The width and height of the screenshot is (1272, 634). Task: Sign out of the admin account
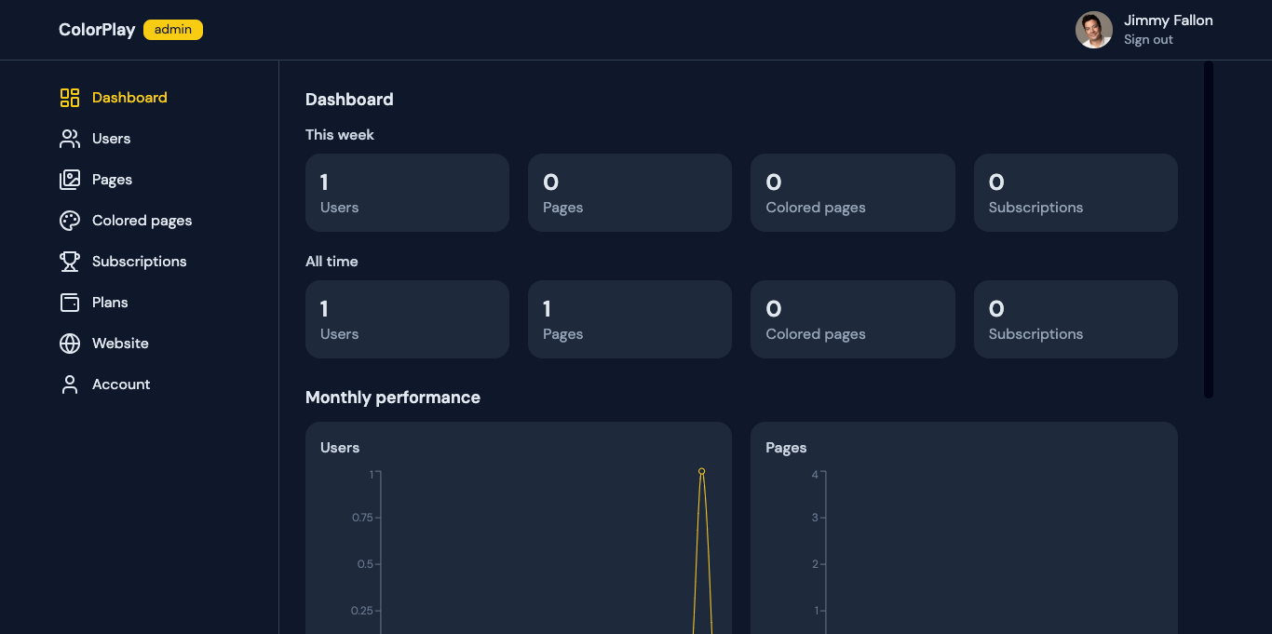pos(1148,40)
